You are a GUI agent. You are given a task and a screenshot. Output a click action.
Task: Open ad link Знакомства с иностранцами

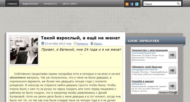tap(150, 50)
